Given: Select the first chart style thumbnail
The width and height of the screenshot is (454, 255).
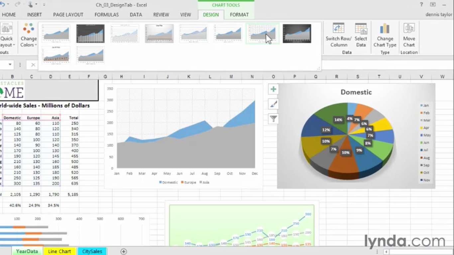Looking at the screenshot, I should (56, 34).
